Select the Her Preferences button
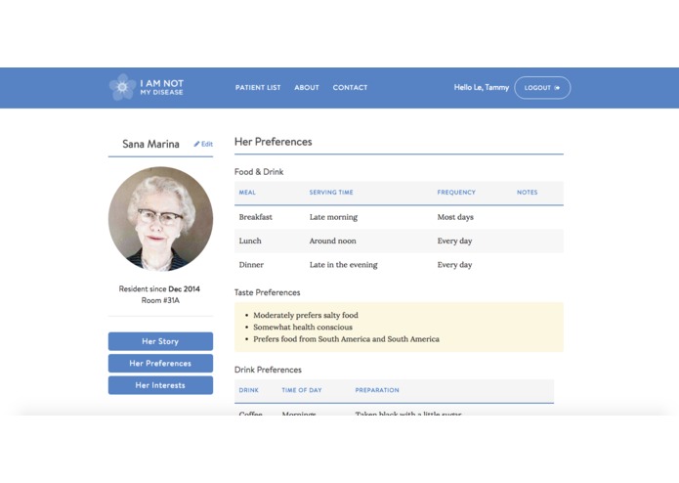Viewport: 679px width, 483px height. 160,363
